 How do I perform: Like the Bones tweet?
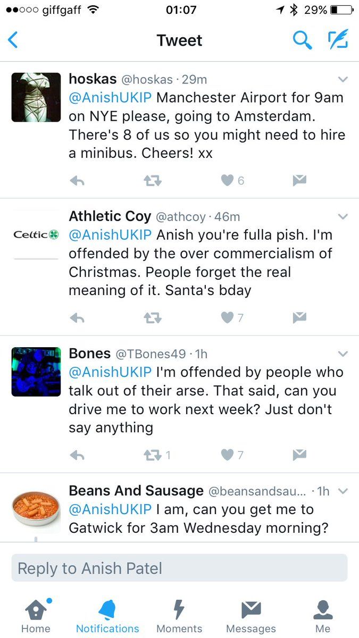[x=228, y=455]
